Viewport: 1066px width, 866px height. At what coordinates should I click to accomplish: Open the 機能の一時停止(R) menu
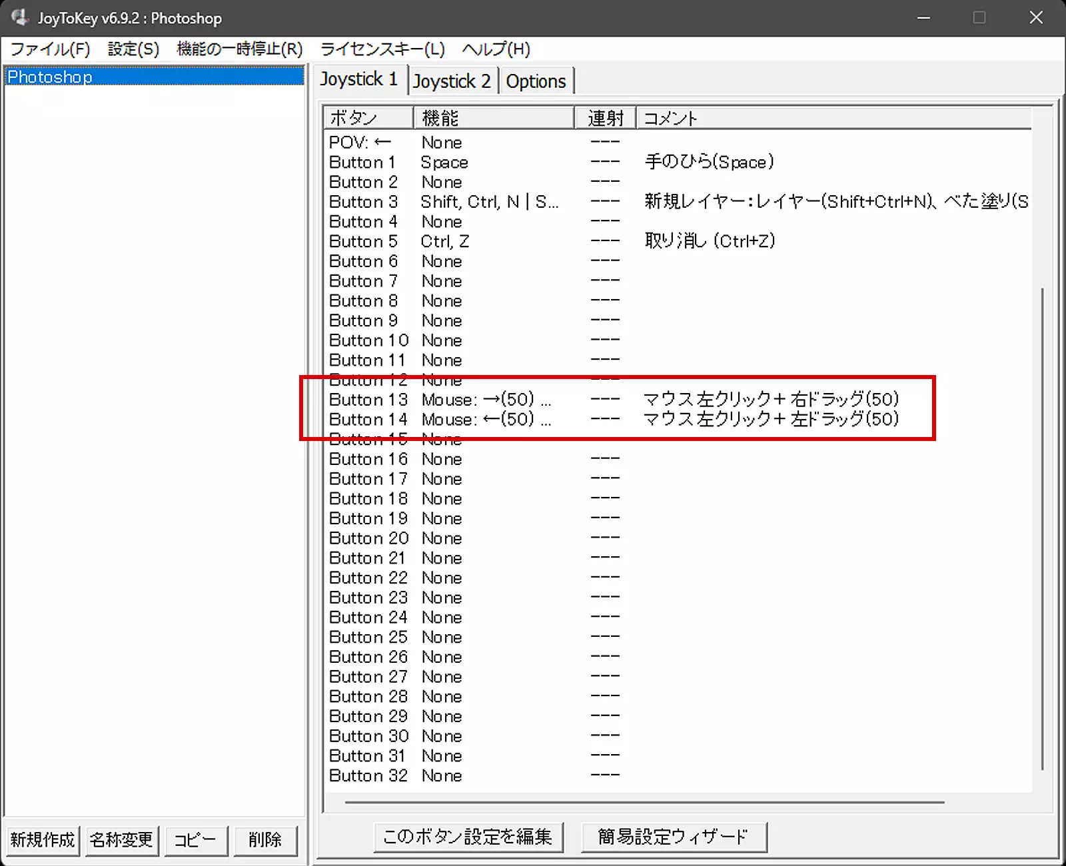[x=240, y=49]
